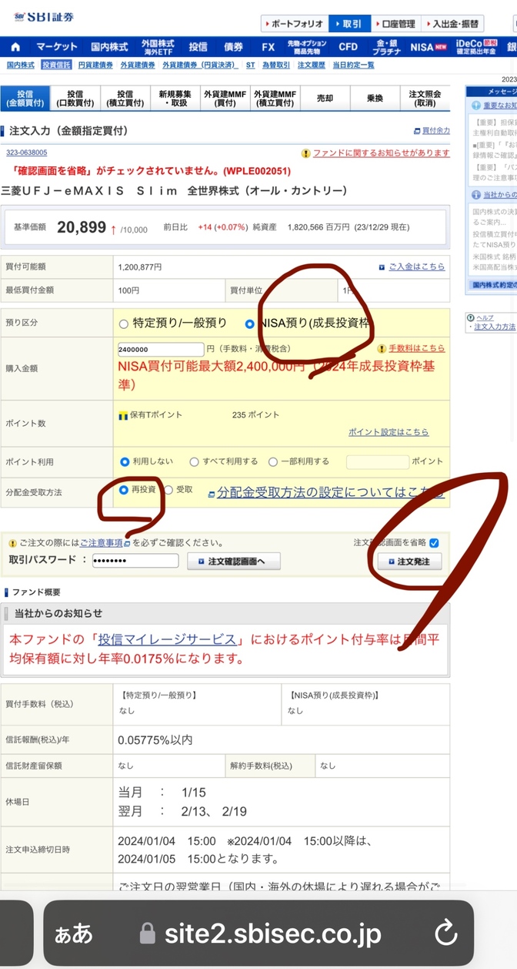517x969 pixels.
Task: Switch to 投信(口数買付) tab
Action: click(75, 99)
